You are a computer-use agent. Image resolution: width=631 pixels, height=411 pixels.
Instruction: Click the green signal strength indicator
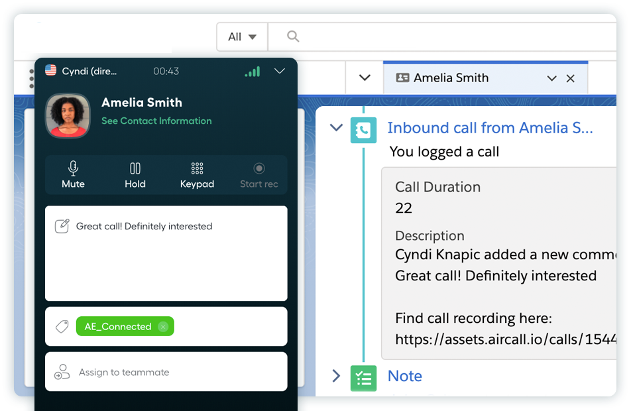click(x=252, y=72)
